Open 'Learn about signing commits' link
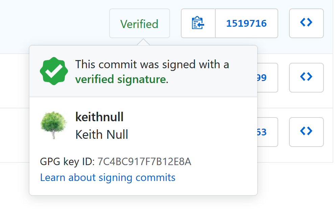The height and width of the screenshot is (209, 335). [108, 177]
